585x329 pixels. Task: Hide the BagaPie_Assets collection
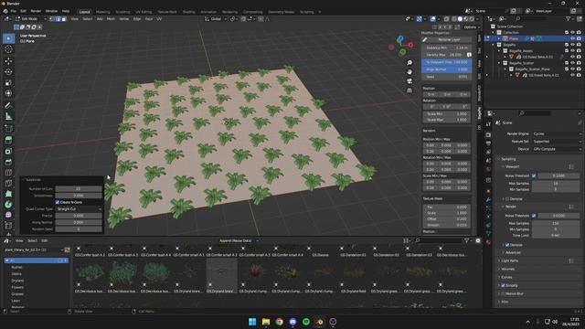tap(573, 51)
